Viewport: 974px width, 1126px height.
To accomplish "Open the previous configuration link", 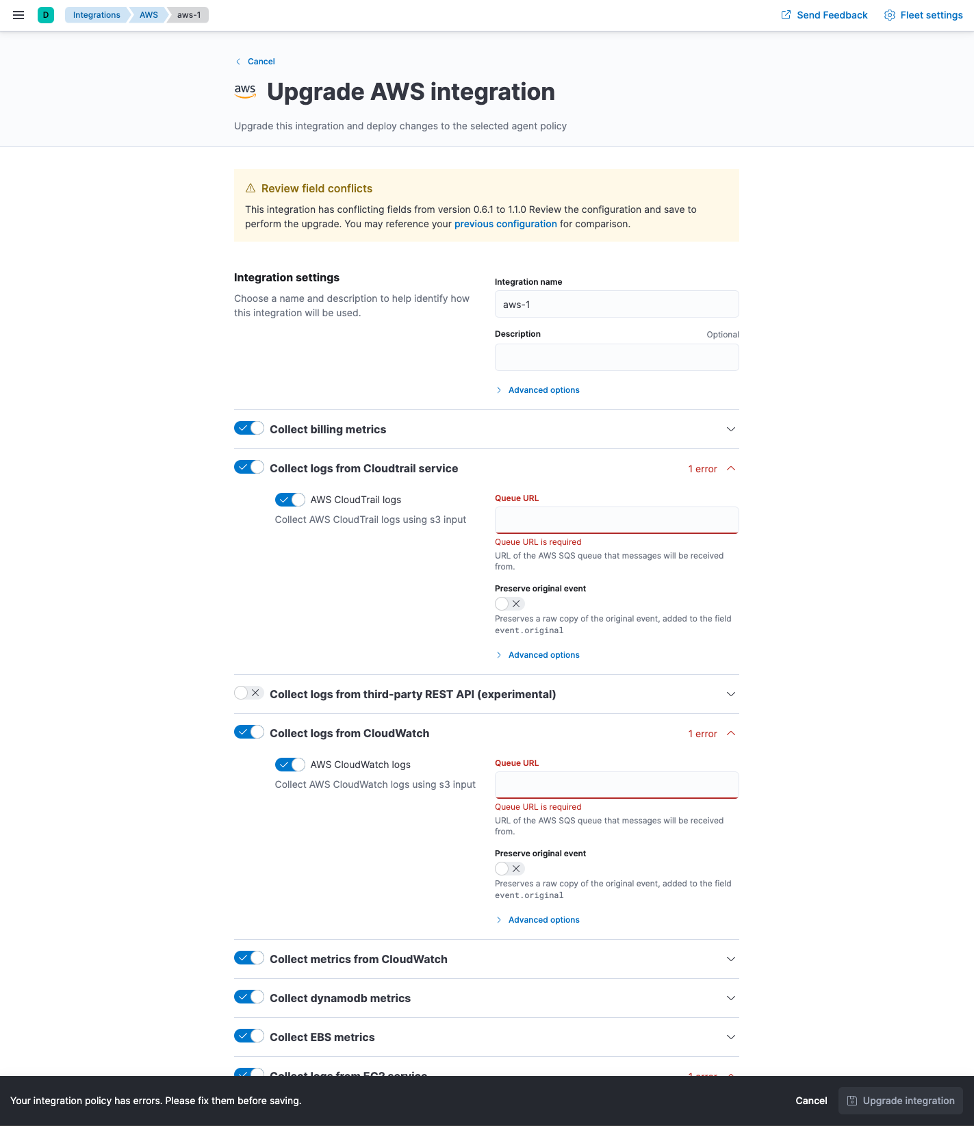I will pyautogui.click(x=505, y=224).
